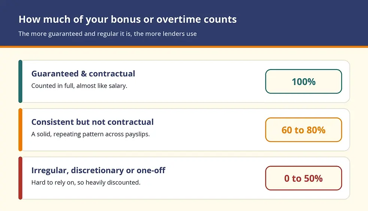The image size is (368, 211).
Task: Click the orange divider line under header
Action: [x=184, y=47]
